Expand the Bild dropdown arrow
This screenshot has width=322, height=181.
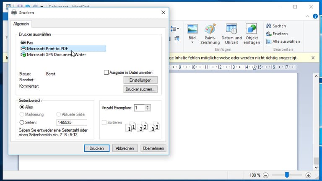tap(192, 42)
